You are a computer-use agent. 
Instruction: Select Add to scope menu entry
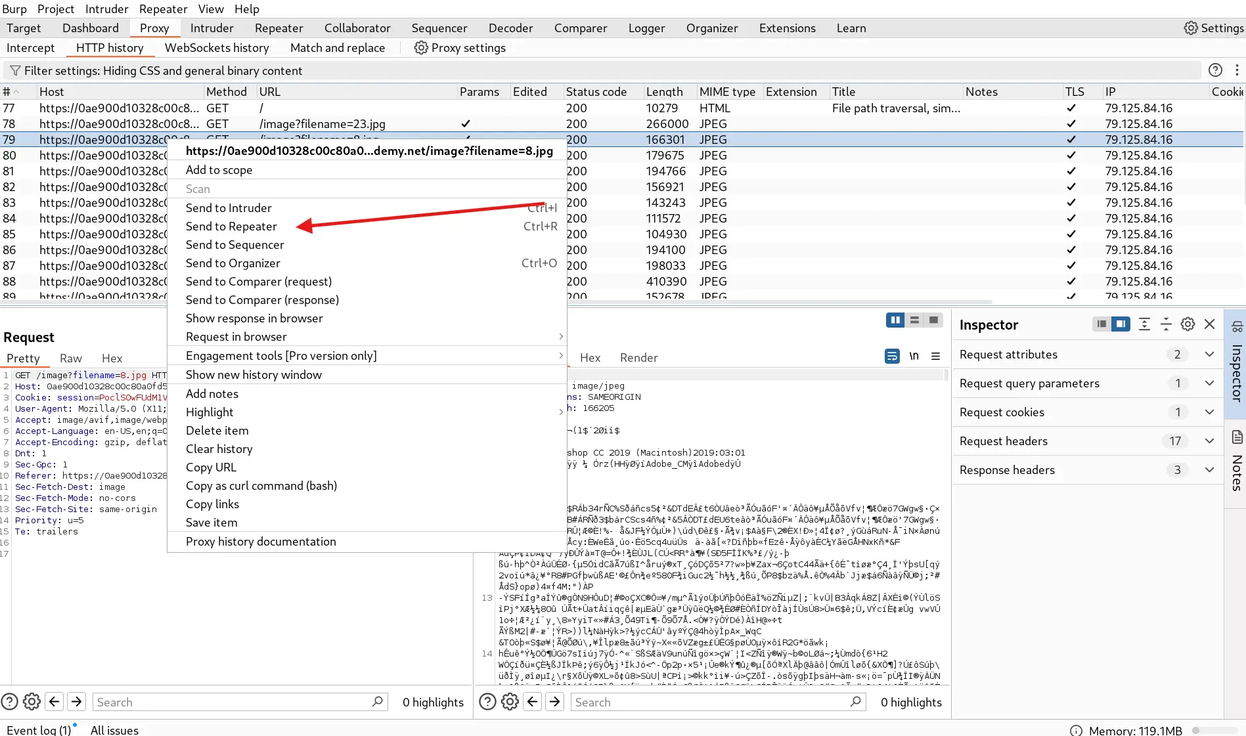click(x=367, y=170)
